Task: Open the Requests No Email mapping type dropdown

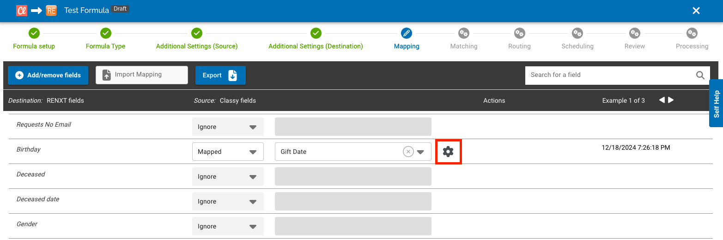Action: tap(228, 127)
